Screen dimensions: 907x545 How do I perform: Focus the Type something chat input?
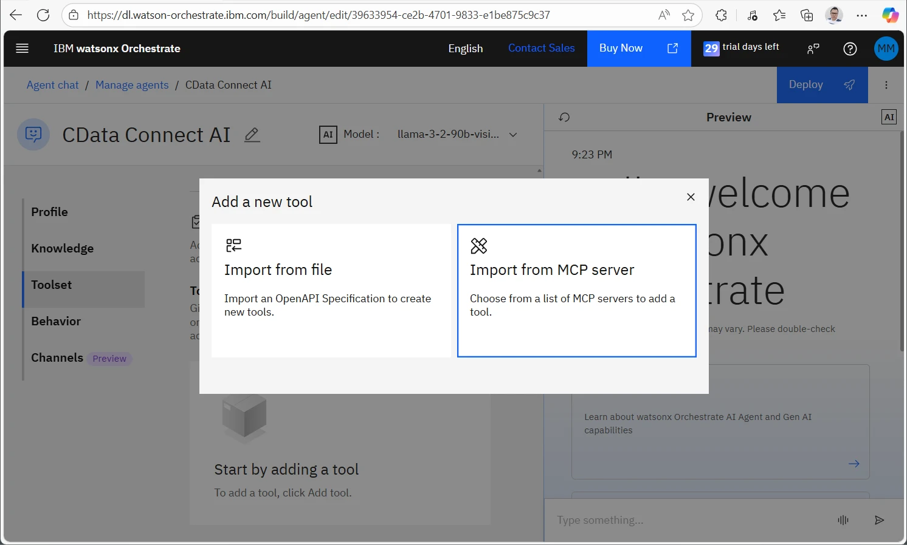(x=687, y=520)
